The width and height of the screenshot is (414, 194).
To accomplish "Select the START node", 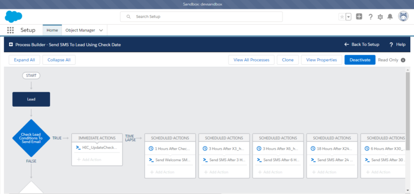I will click(x=31, y=75).
